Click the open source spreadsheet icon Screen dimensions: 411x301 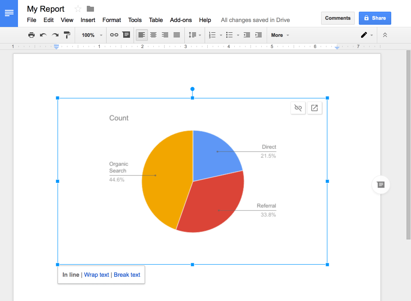[x=314, y=108]
